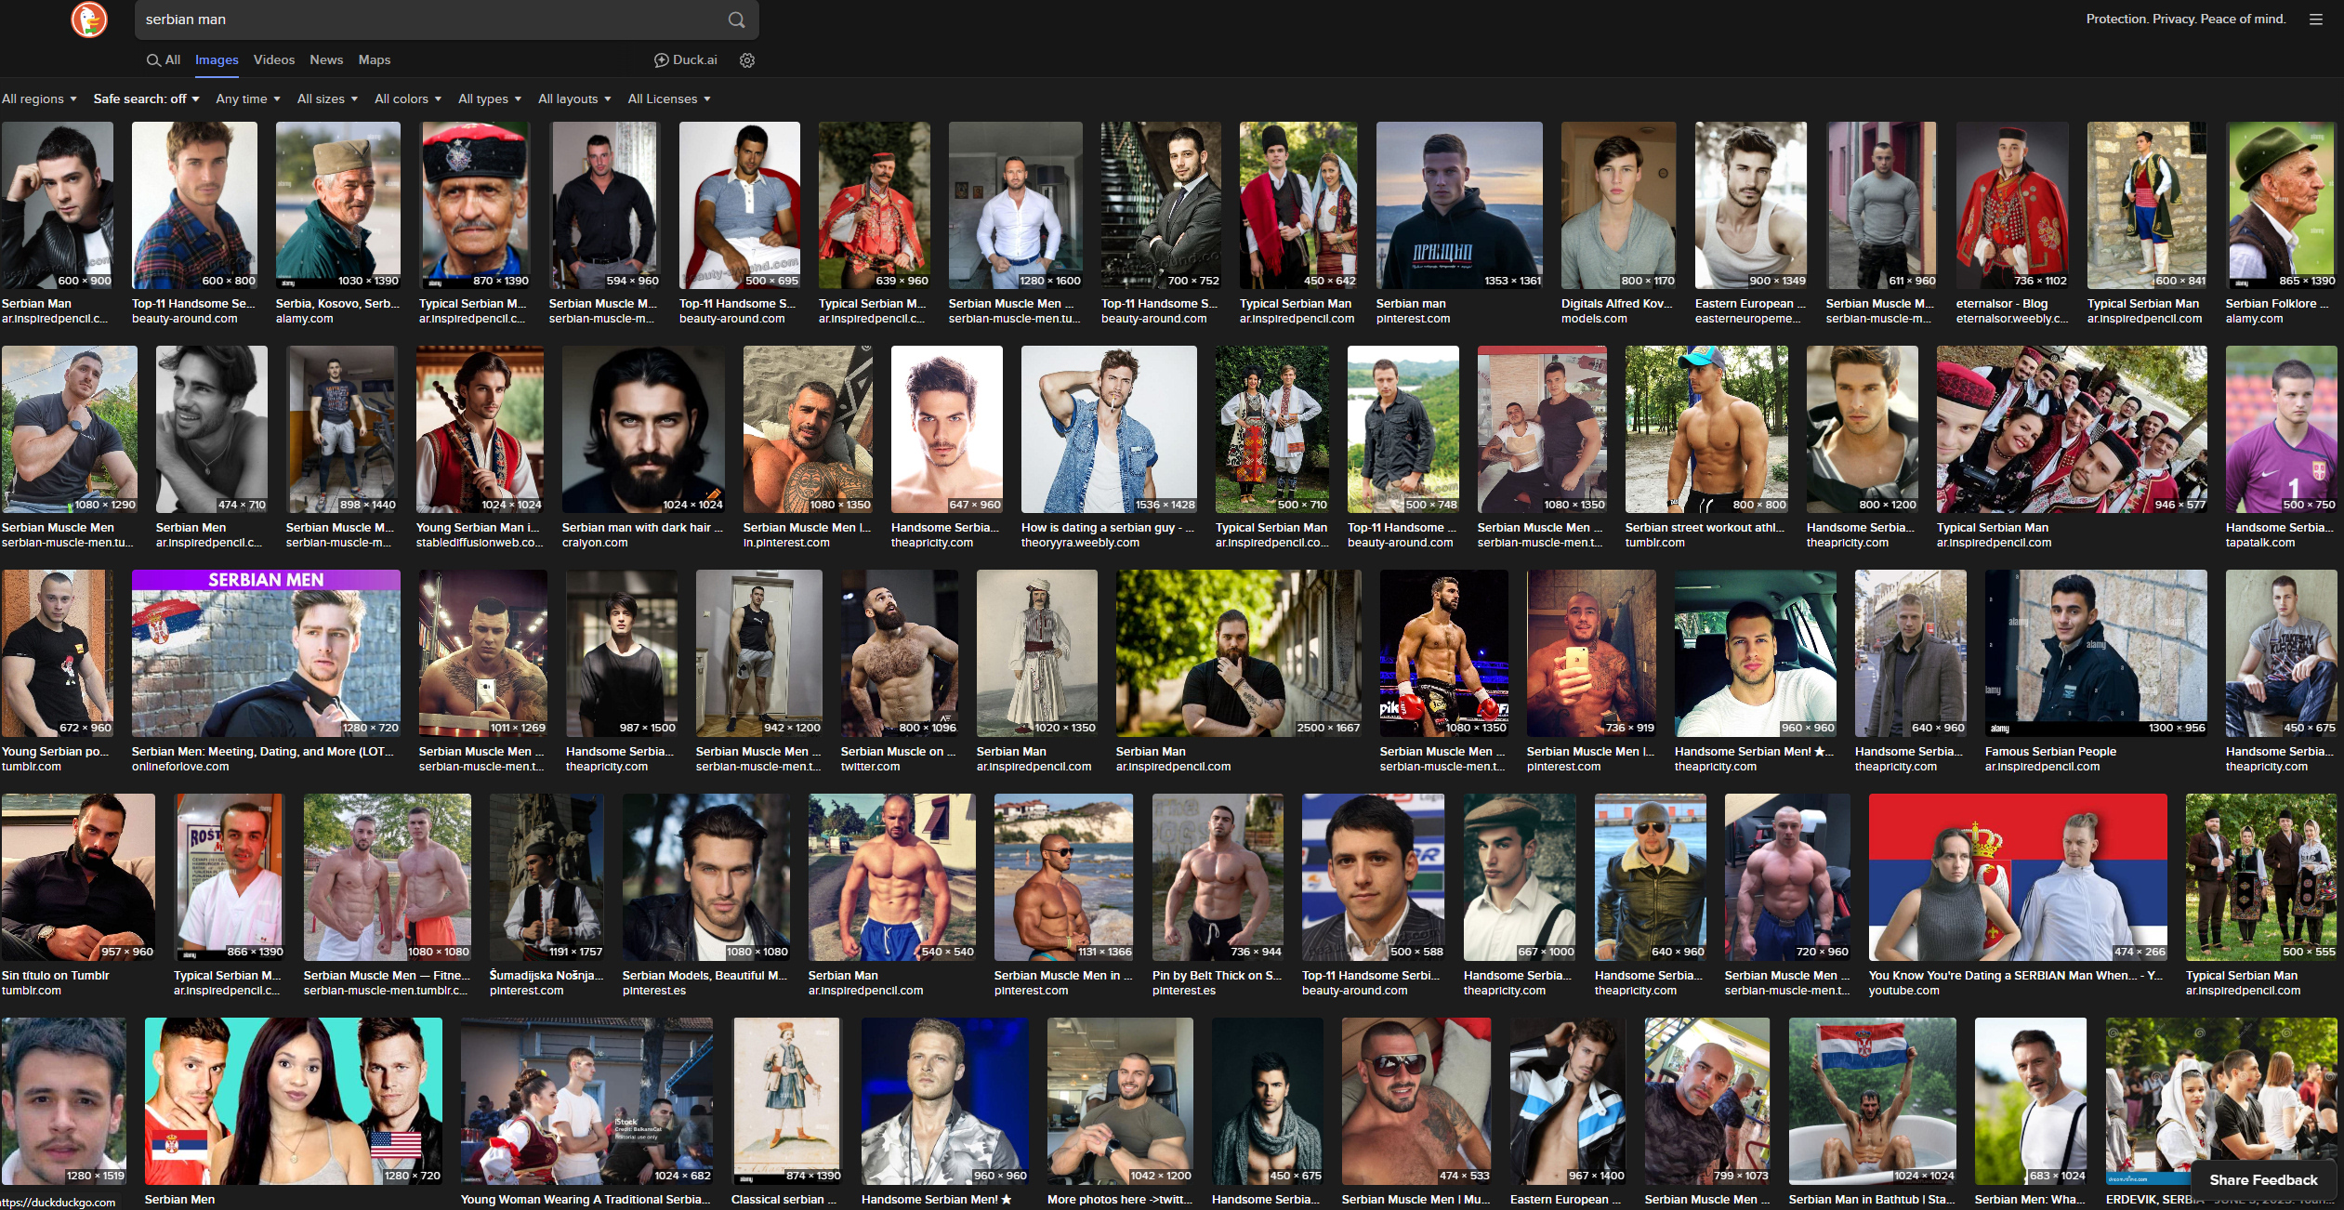This screenshot has width=2344, height=1210.
Task: Expand the Any time filter
Action: pyautogui.click(x=248, y=99)
